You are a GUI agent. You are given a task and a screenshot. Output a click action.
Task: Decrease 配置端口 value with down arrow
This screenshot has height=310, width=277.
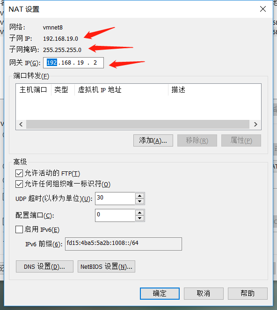[140, 218]
